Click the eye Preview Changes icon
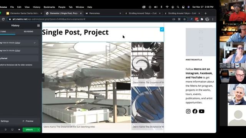The width and height of the screenshot is (246, 138). tap(19, 130)
